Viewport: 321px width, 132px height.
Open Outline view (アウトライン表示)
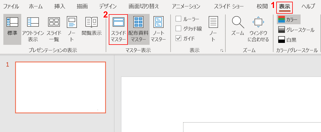coord(33,29)
